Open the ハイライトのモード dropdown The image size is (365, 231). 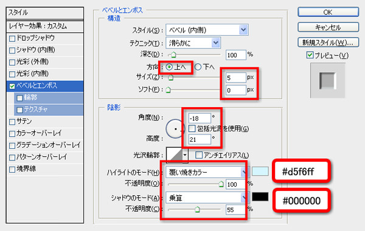point(206,173)
